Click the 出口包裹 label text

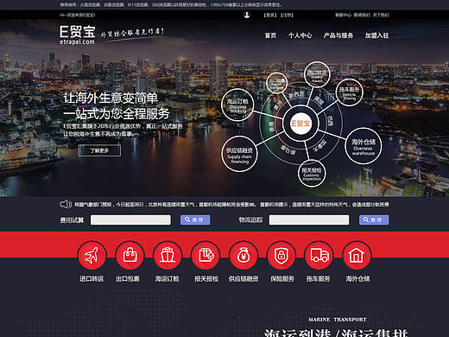pyautogui.click(x=128, y=279)
